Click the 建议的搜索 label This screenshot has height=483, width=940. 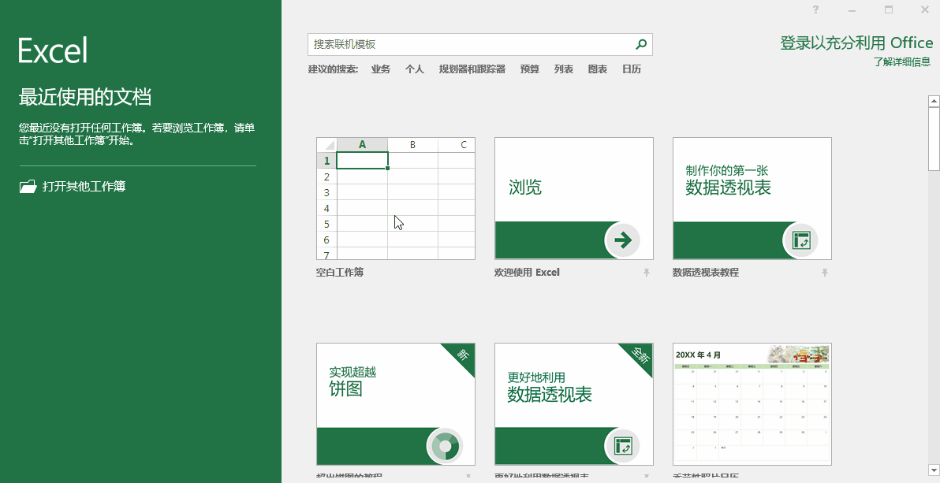[x=333, y=69]
